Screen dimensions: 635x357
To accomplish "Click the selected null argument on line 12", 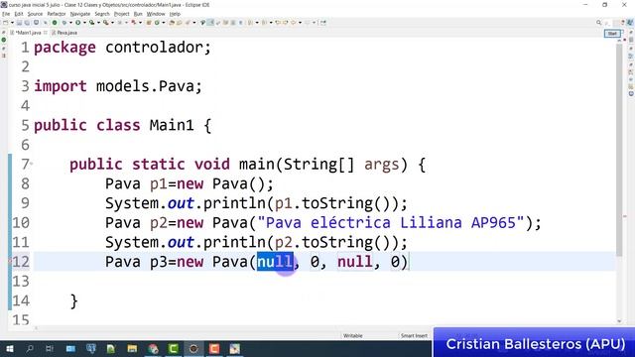I will tap(275, 262).
